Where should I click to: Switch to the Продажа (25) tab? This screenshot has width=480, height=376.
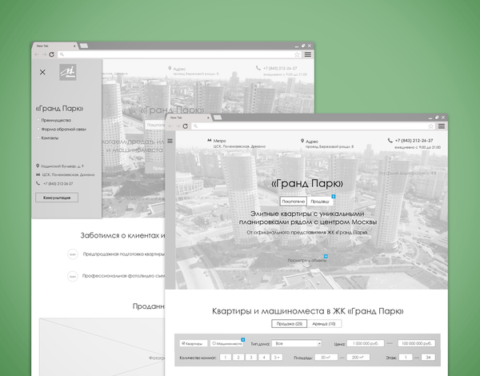(290, 324)
